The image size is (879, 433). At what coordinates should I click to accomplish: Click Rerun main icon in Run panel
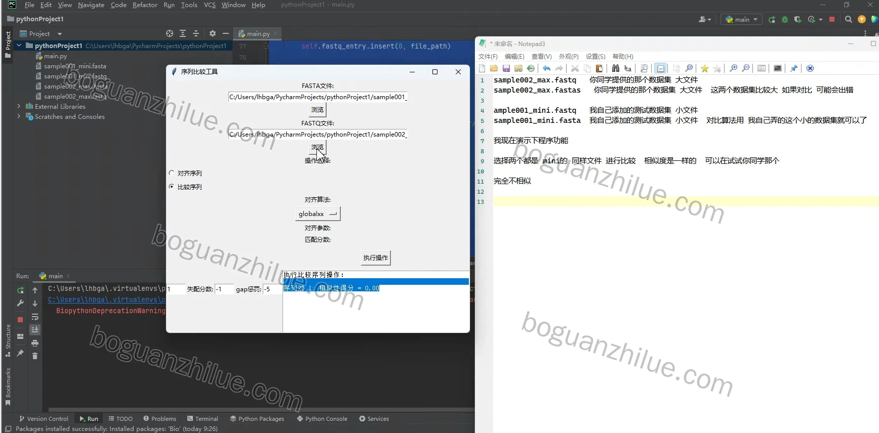click(x=20, y=290)
